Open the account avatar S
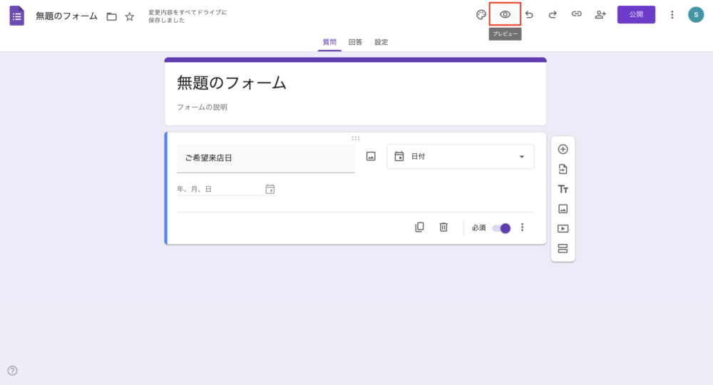 [696, 14]
